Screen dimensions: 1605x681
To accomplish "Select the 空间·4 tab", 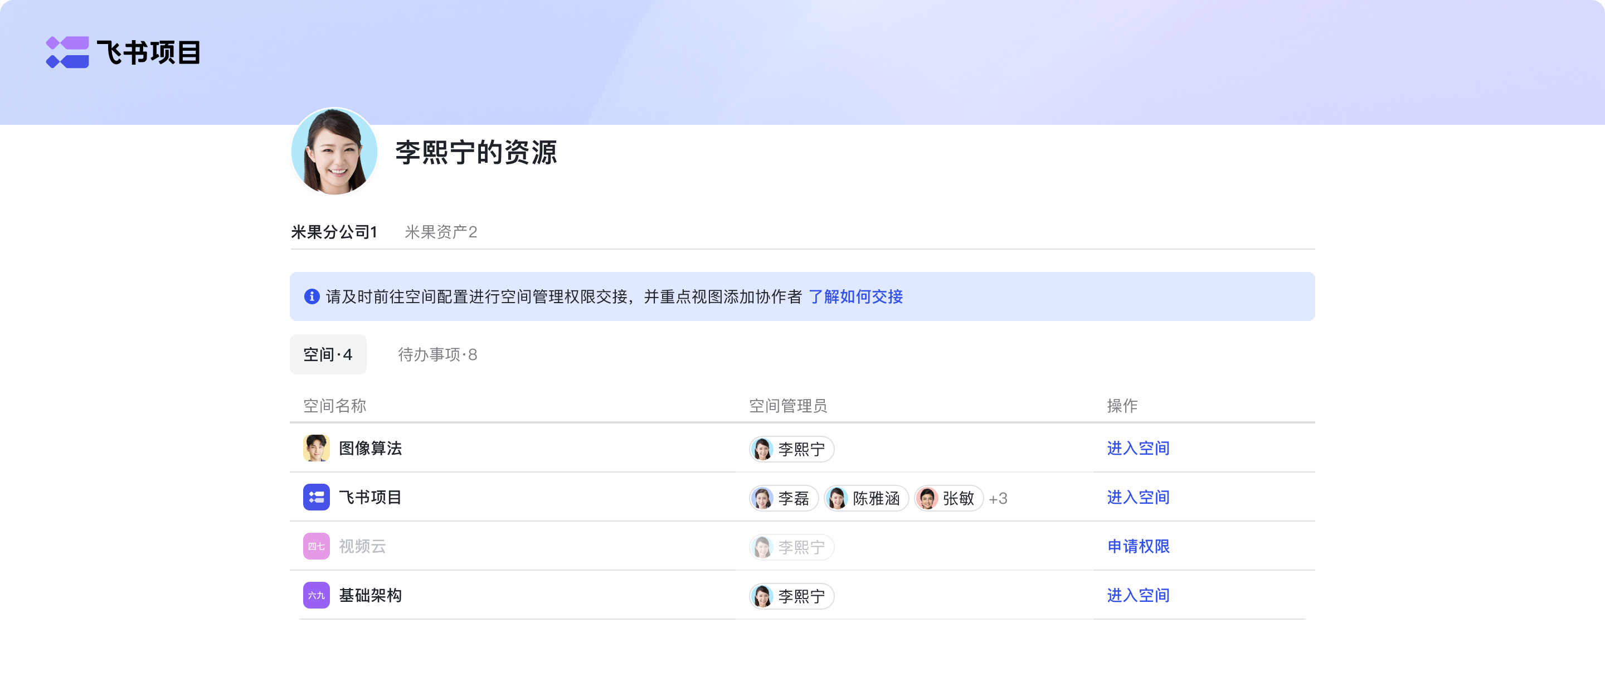I will coord(328,354).
